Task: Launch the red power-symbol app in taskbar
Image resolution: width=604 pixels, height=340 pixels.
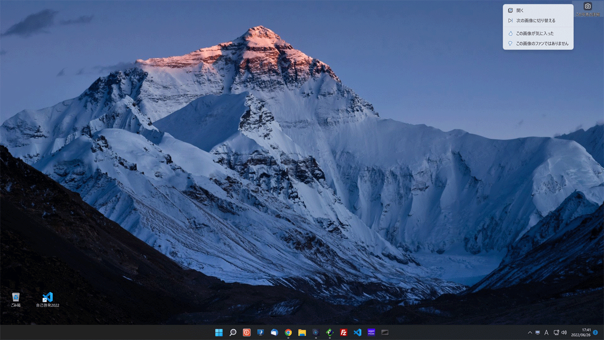Action: point(246,332)
